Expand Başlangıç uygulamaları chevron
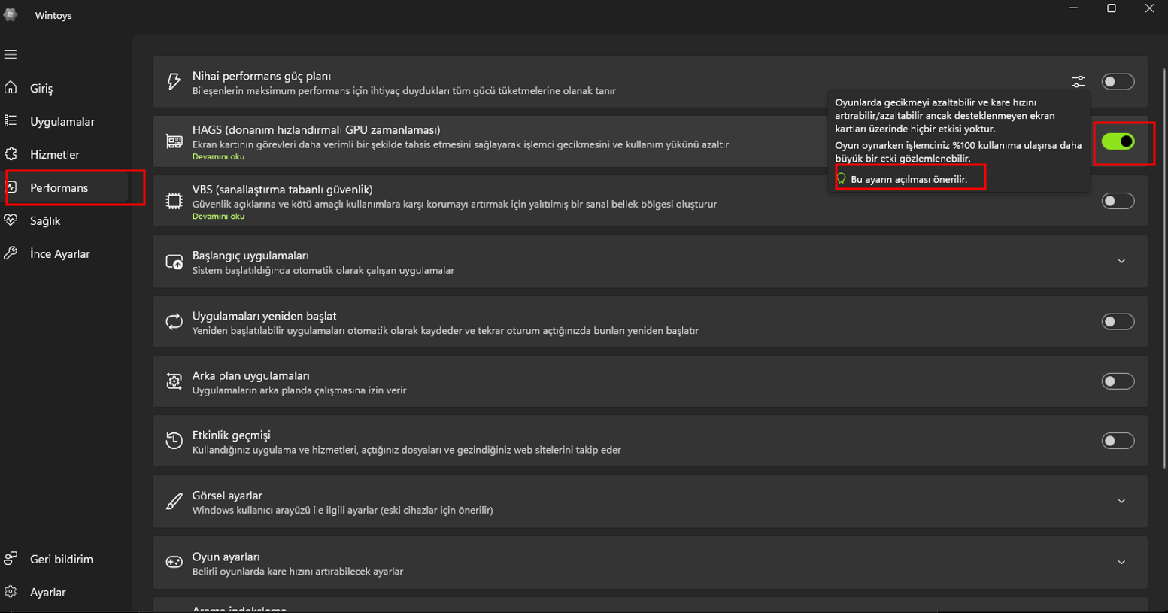This screenshot has height=613, width=1168. point(1121,261)
